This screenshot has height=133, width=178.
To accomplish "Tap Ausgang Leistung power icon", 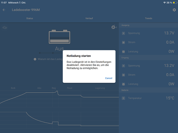I will (123, 52).
